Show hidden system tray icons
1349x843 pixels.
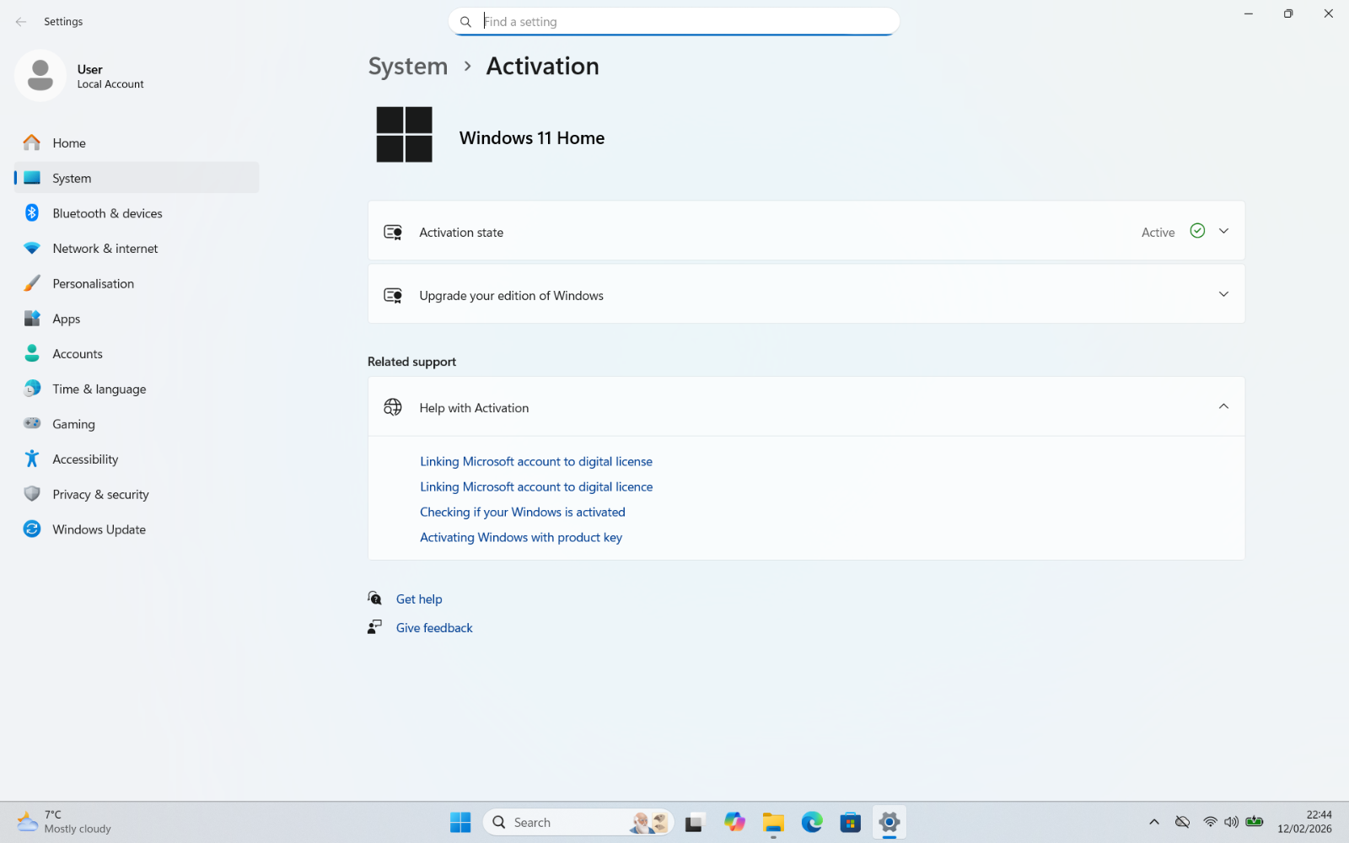tap(1154, 822)
